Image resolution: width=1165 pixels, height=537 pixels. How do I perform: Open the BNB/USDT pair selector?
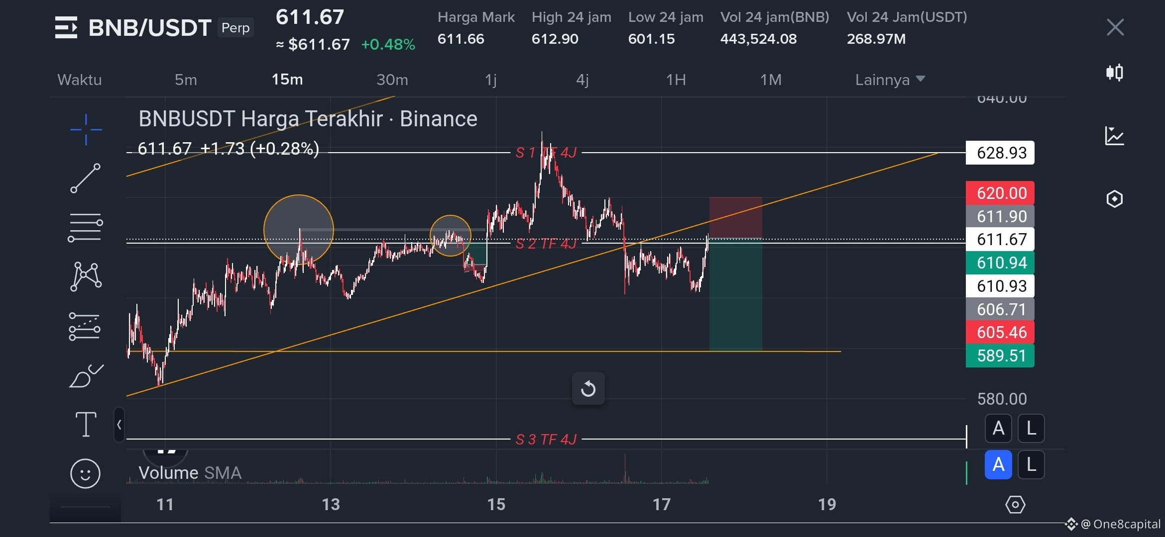[150, 27]
